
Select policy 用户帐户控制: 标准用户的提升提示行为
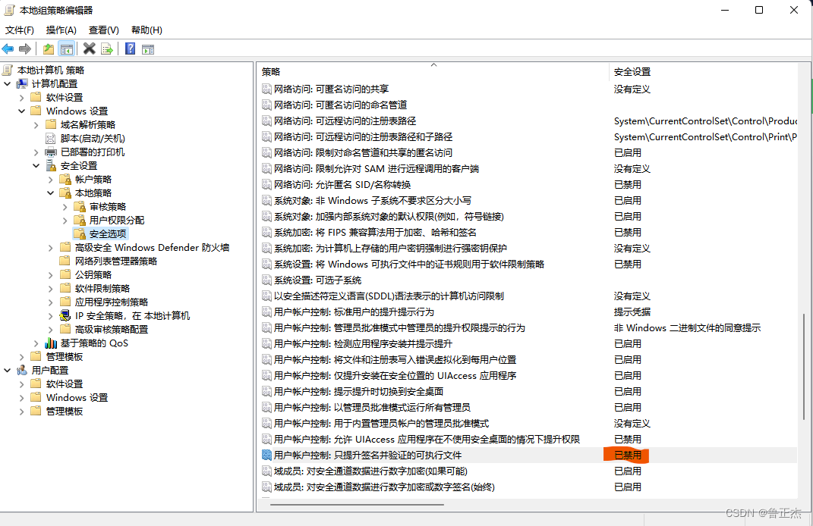355,312
